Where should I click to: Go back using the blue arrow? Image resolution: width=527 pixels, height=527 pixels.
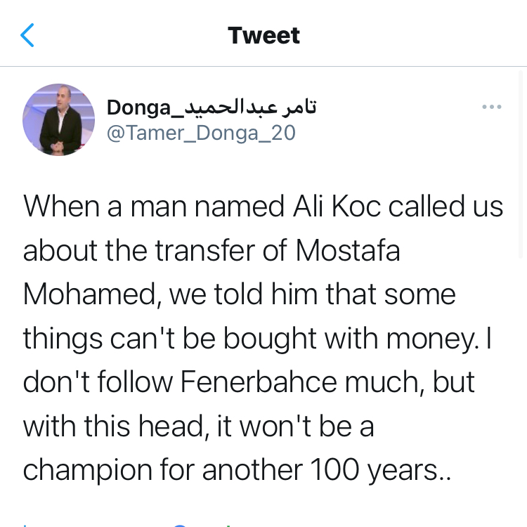(27, 35)
